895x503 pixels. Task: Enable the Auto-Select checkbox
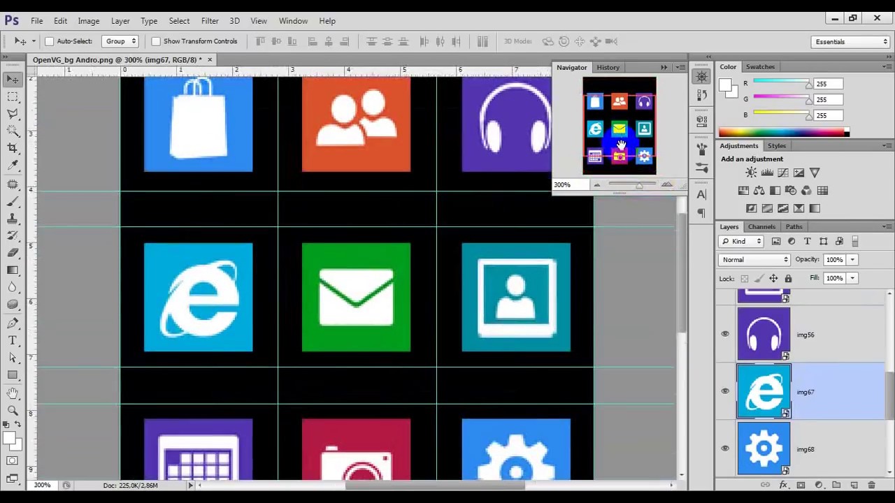(50, 41)
